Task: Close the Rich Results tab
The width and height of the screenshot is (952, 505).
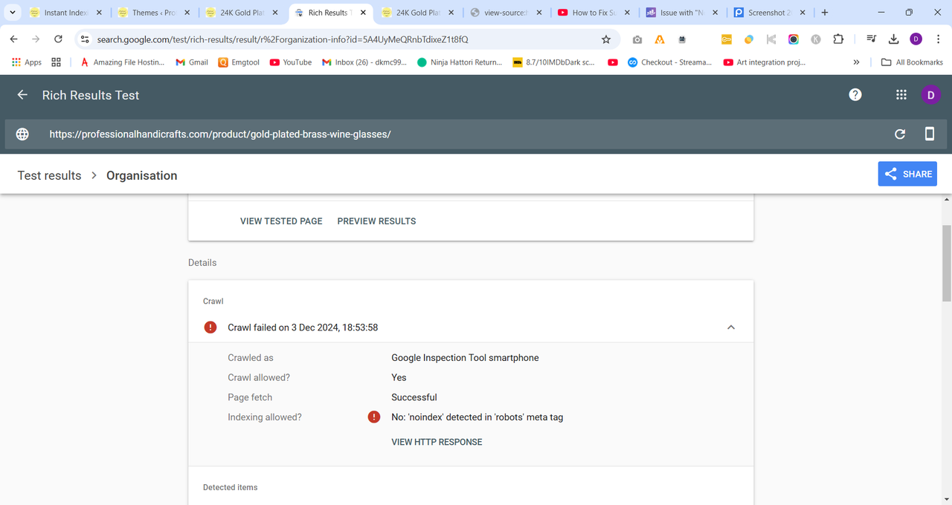Action: coord(363,13)
